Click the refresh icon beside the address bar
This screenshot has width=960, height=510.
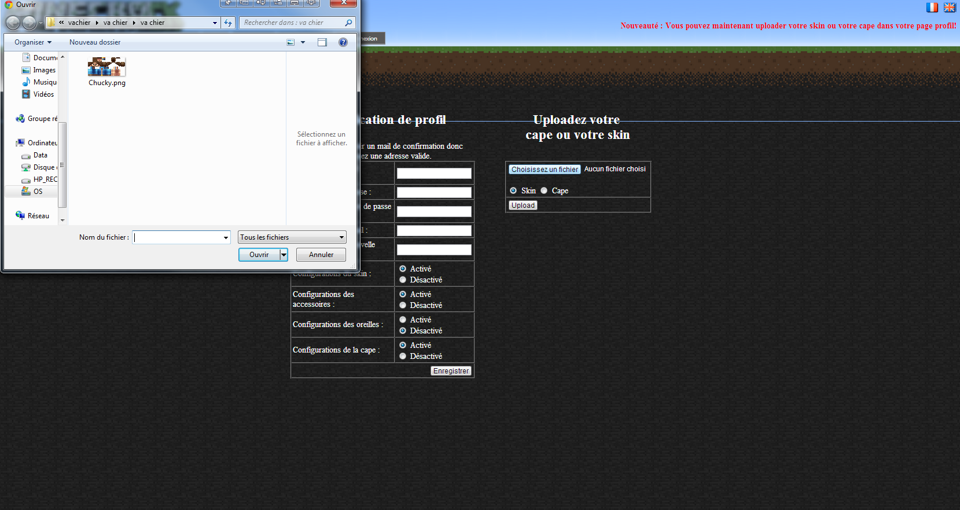pos(228,23)
